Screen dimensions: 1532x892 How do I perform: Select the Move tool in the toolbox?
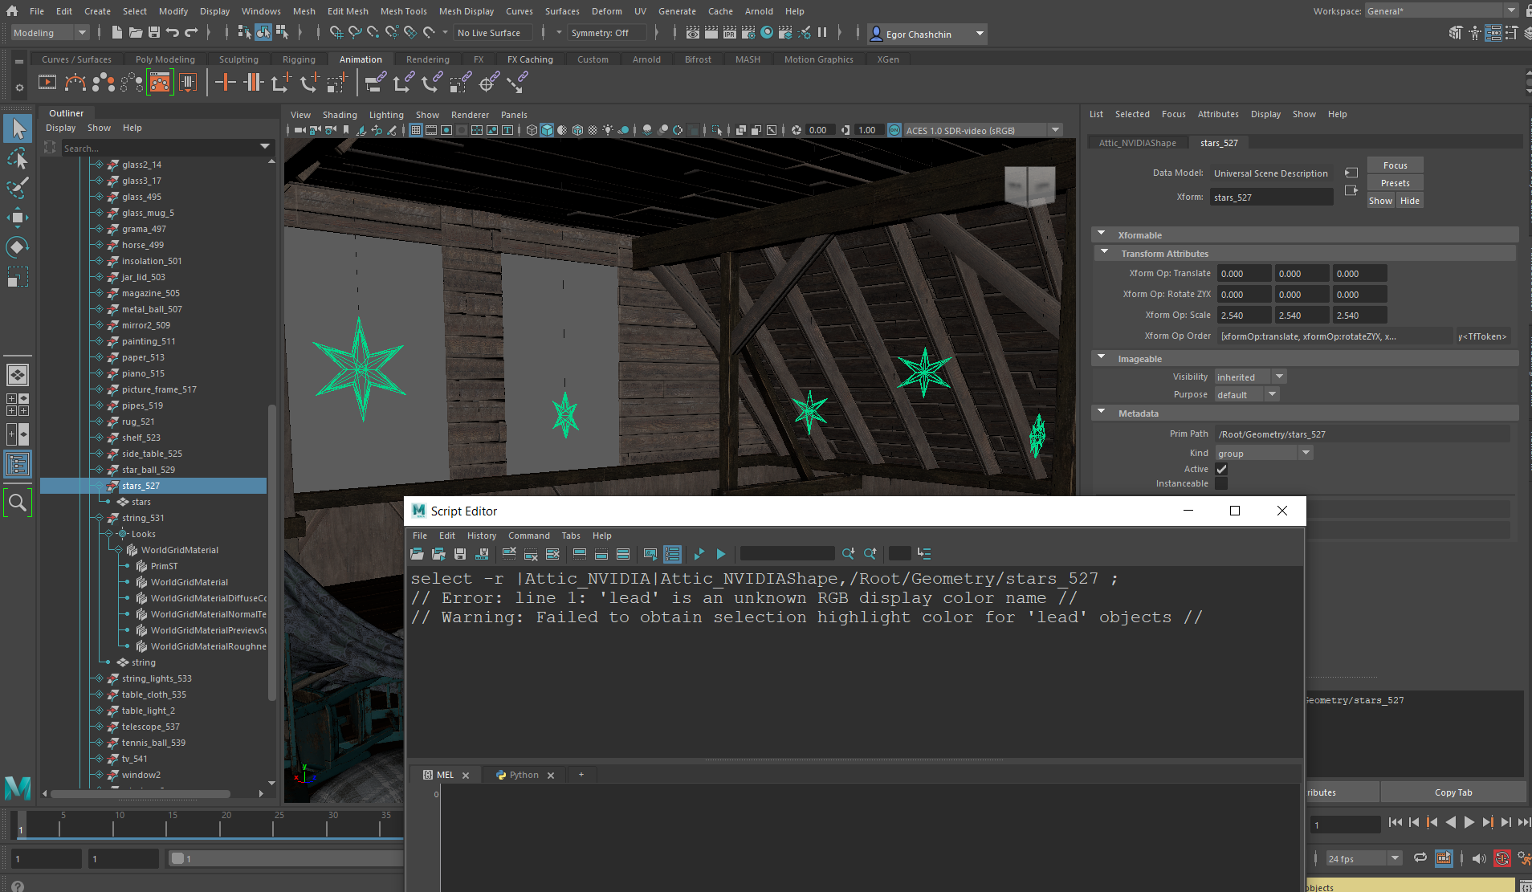coord(18,218)
